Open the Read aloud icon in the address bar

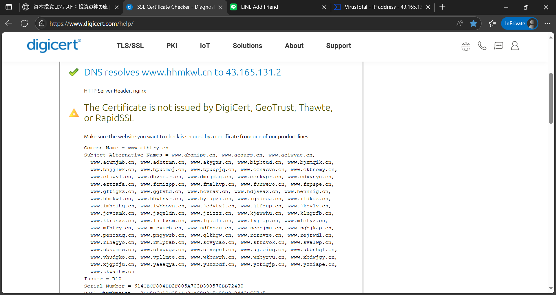460,23
